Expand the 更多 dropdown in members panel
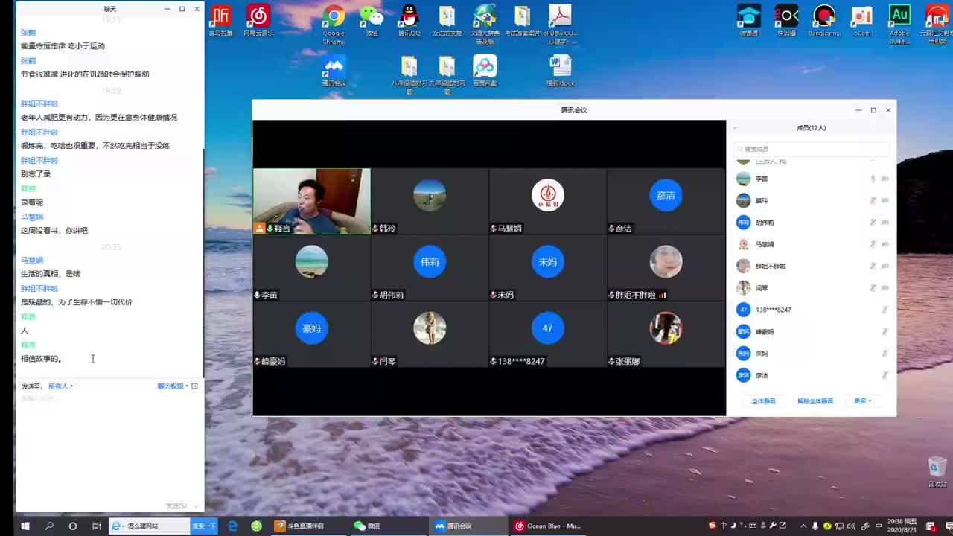This screenshot has height=536, width=953. tap(862, 401)
